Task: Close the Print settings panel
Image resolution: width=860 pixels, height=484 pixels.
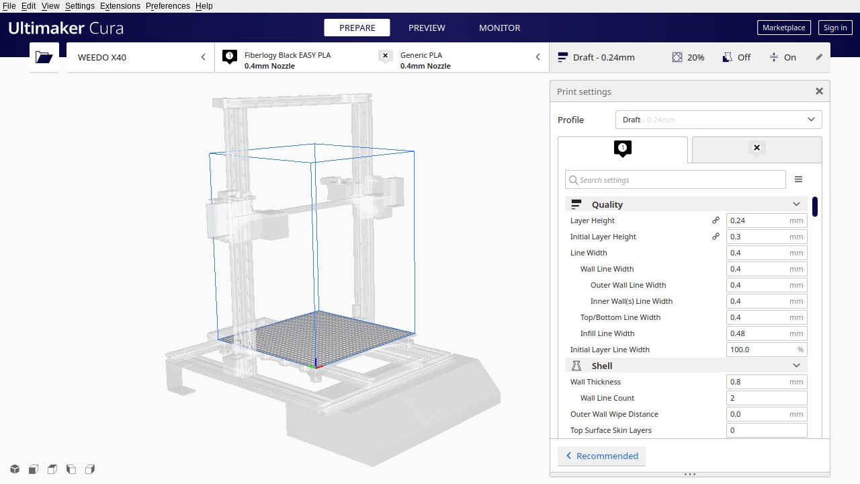Action: pos(819,91)
